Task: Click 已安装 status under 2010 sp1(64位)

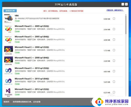Action: click(17, 84)
